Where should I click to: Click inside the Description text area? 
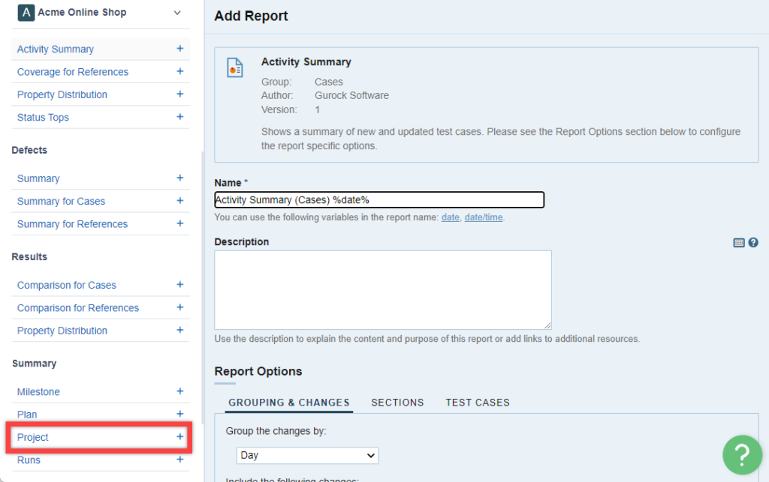(382, 290)
